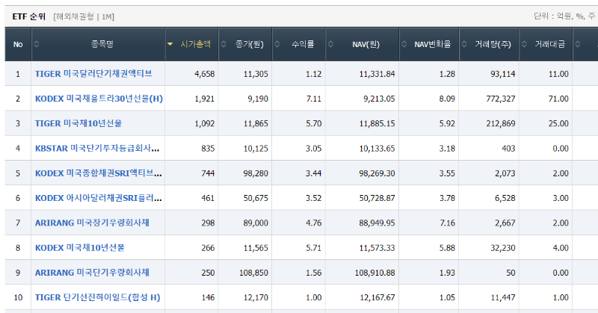The width and height of the screenshot is (598, 313).
Task: Select NAV value 88,949.95
Action: point(377,223)
